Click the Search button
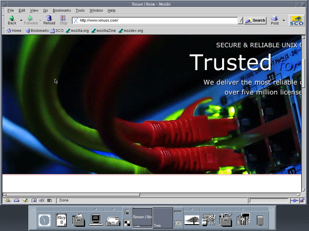Viewport: 309px width, 231px height. [x=255, y=20]
